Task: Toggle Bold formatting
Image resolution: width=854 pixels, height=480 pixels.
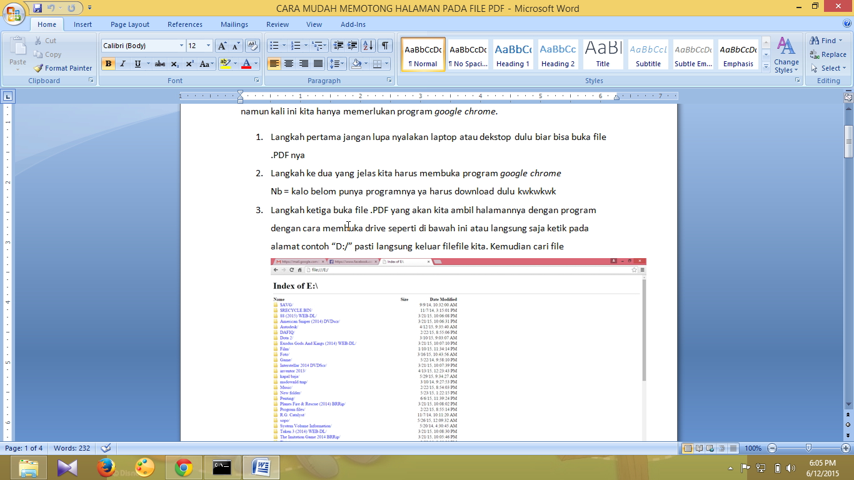Action: coord(108,64)
